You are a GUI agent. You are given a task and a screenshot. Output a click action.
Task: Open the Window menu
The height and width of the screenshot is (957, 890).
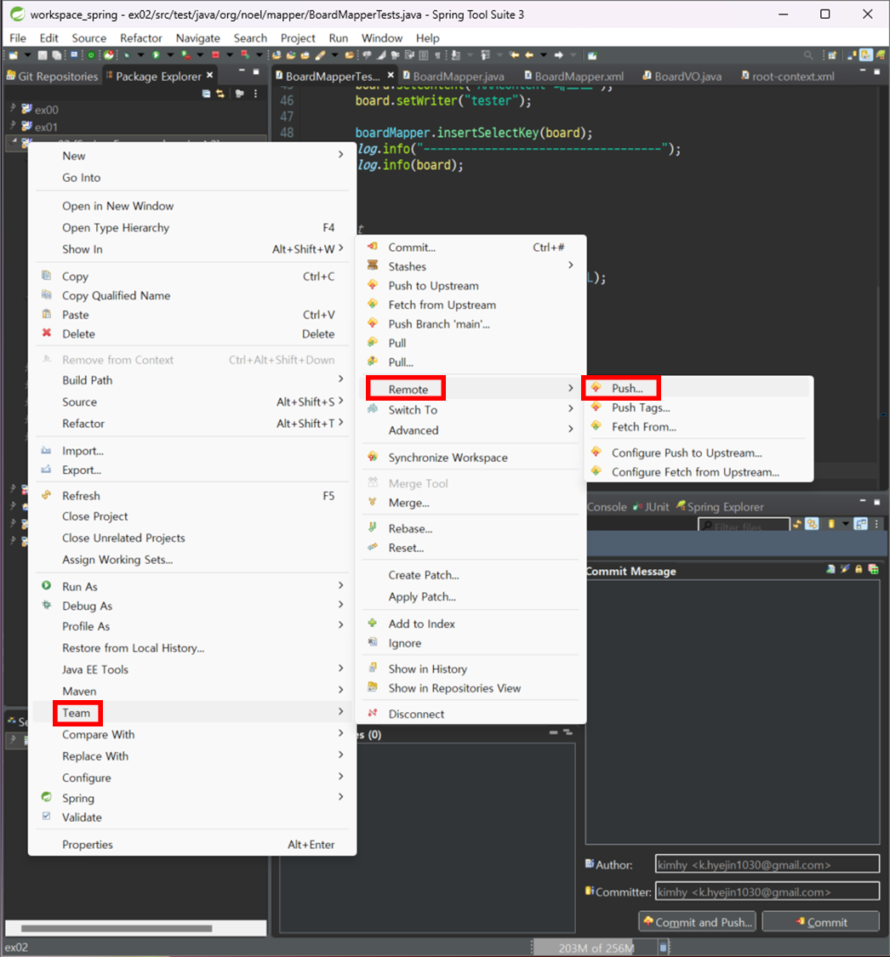(381, 37)
